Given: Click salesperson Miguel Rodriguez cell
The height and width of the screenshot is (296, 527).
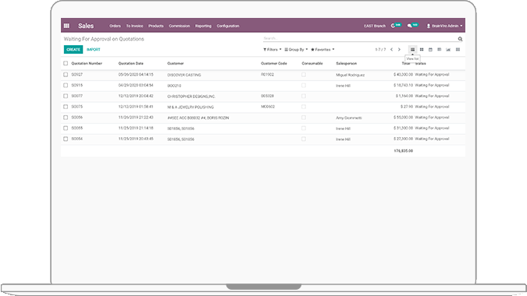Looking at the screenshot, I should (x=351, y=75).
